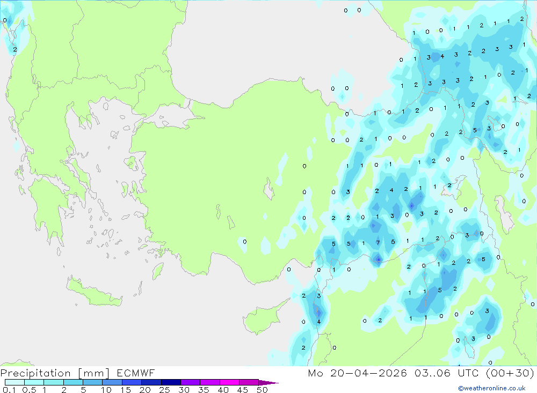Click the 20–25 mm dark blue legend swatch
537x393 pixels.
click(x=151, y=382)
